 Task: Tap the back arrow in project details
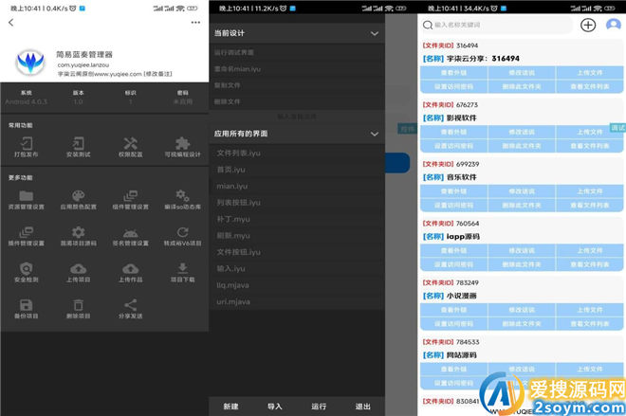[10, 23]
